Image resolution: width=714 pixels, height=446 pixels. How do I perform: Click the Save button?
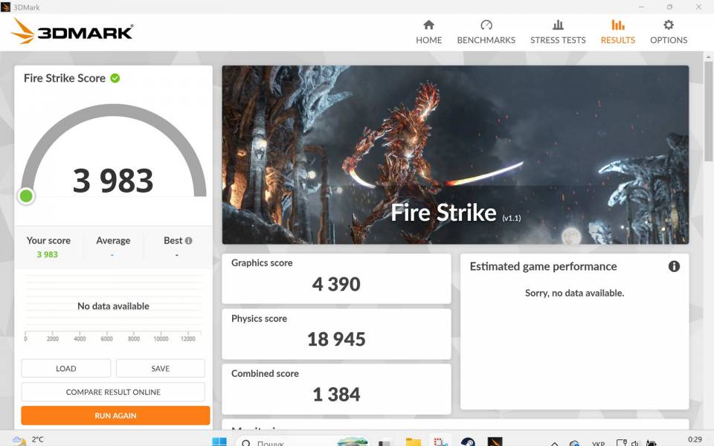[161, 369]
